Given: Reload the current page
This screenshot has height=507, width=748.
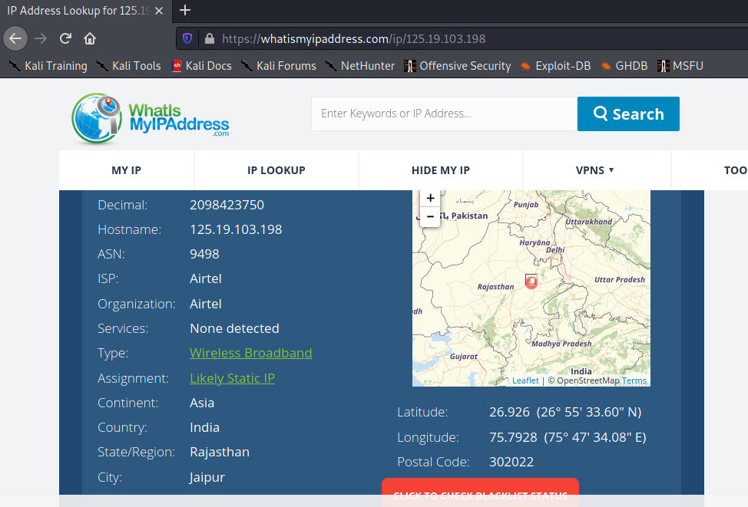Looking at the screenshot, I should pos(65,38).
